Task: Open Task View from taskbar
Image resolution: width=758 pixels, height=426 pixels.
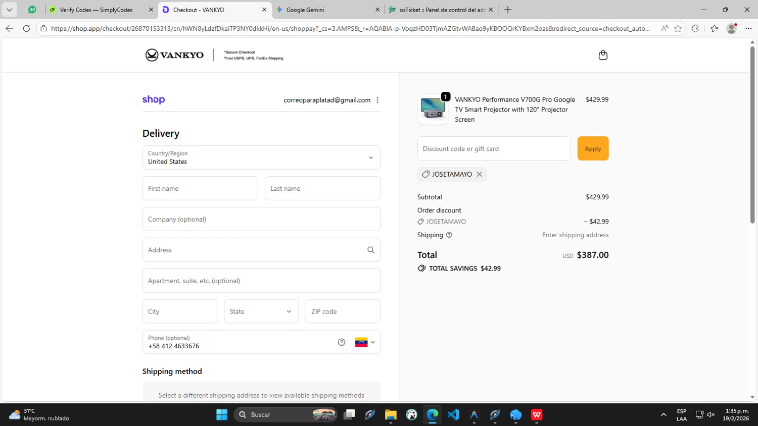Action: (349, 415)
